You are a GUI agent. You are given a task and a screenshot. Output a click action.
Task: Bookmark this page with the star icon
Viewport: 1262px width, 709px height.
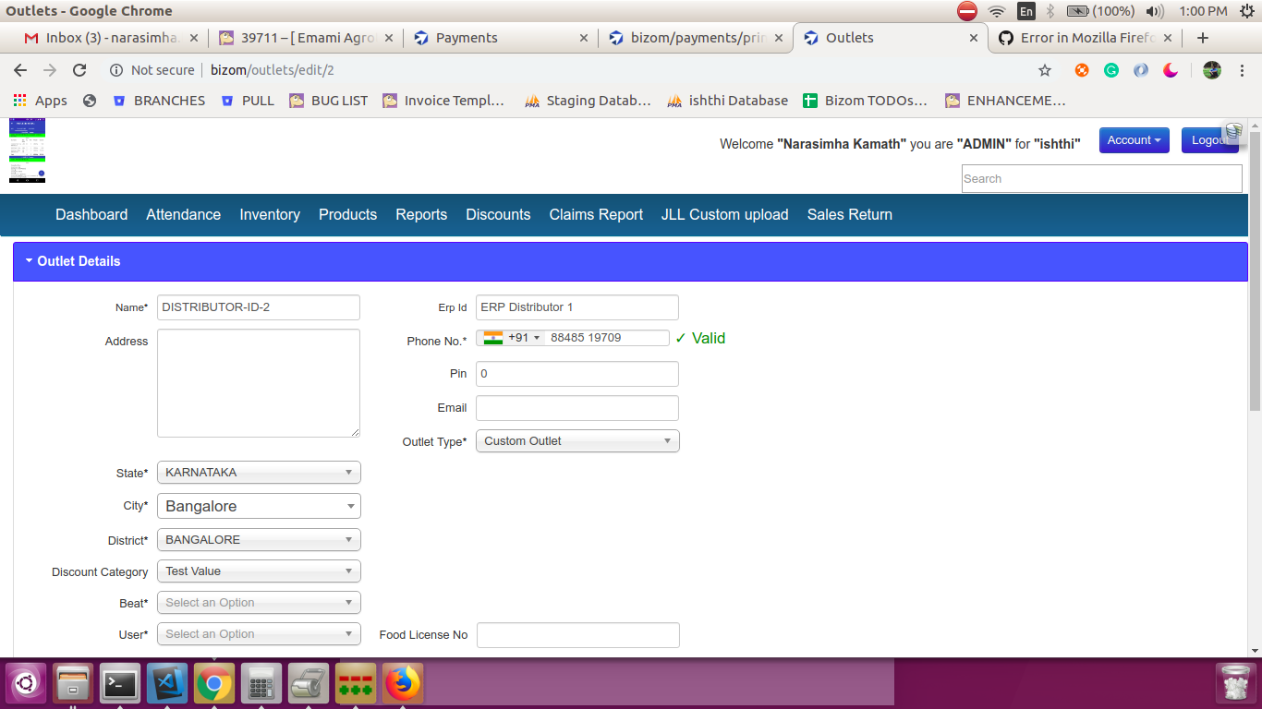tap(1045, 70)
